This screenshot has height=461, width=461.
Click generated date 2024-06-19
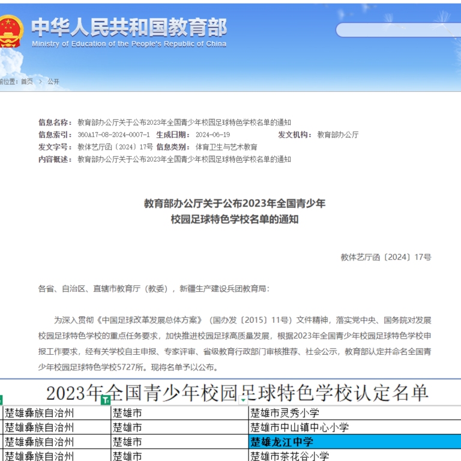pos(213,134)
